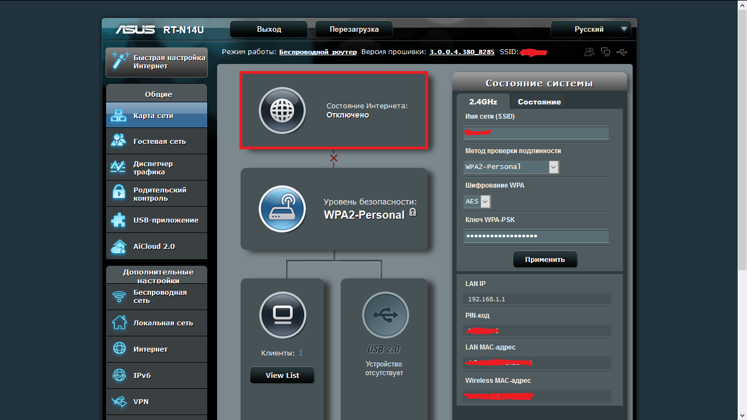The width and height of the screenshot is (747, 420).
Task: Click the Быстрая настройка Интернет button
Action: coord(156,62)
